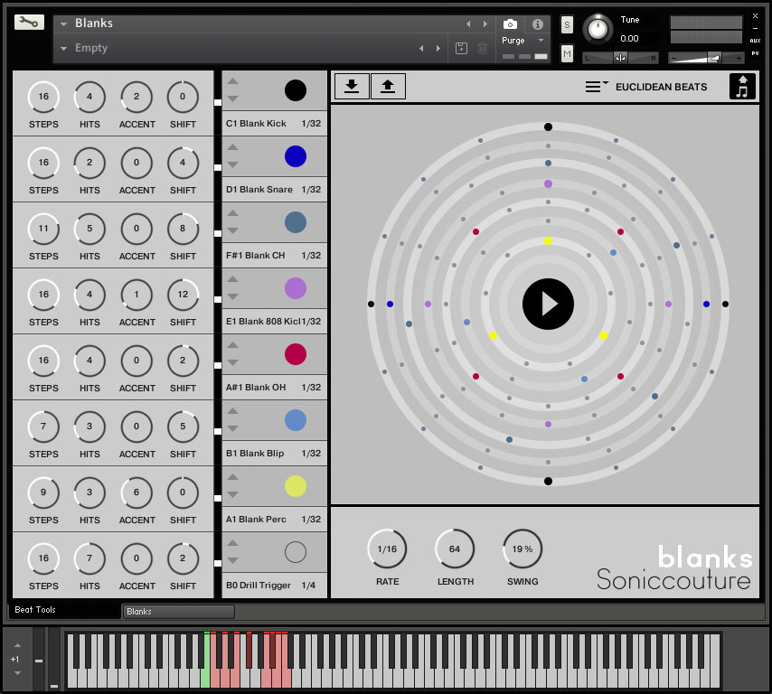Image resolution: width=772 pixels, height=694 pixels.
Task: Toggle the empty Drill Trigger circle
Action: coord(296,552)
